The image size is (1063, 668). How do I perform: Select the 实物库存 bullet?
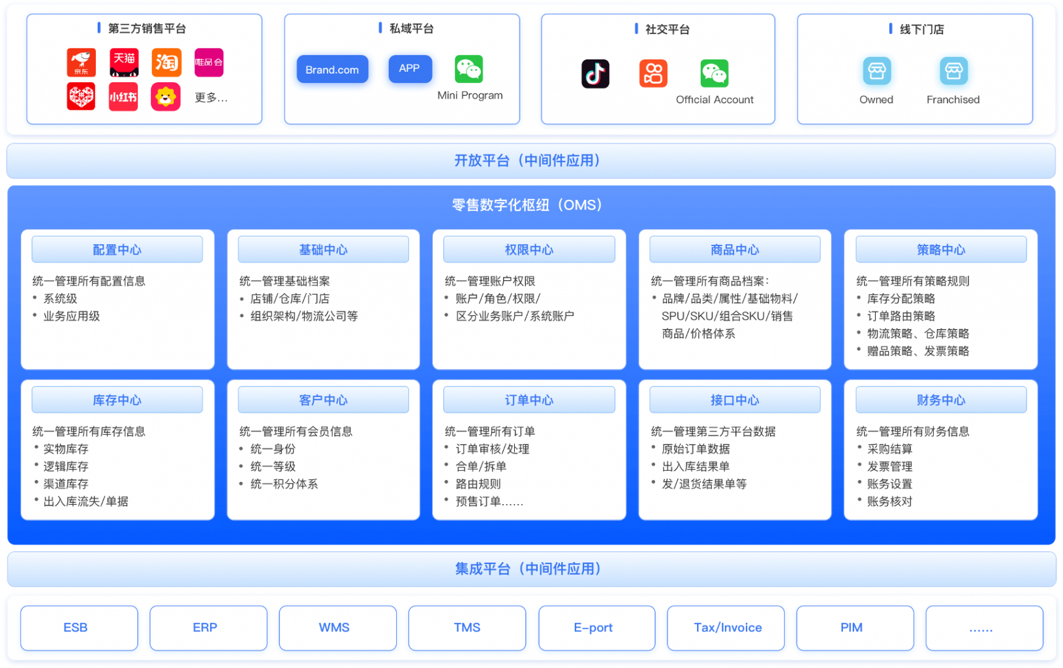(x=66, y=449)
